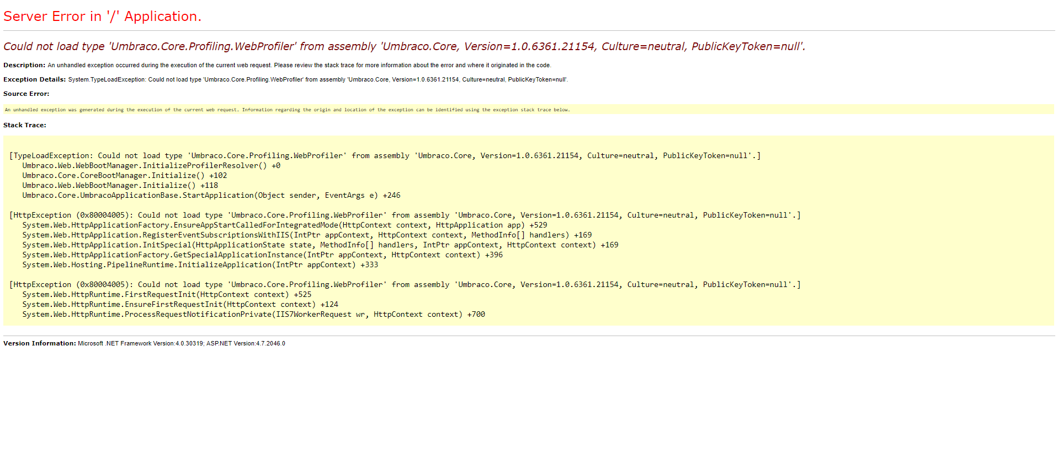Click the "WebBootManager.InitializeProfilerResolver() +0" line

[x=151, y=166]
